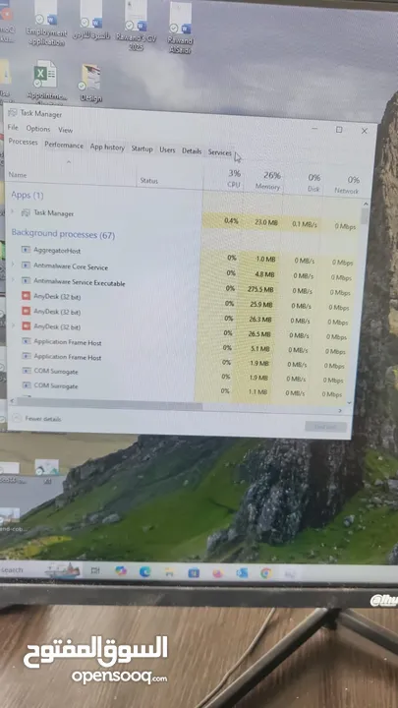Open the Rawand AlSaidi Word document

[181, 28]
